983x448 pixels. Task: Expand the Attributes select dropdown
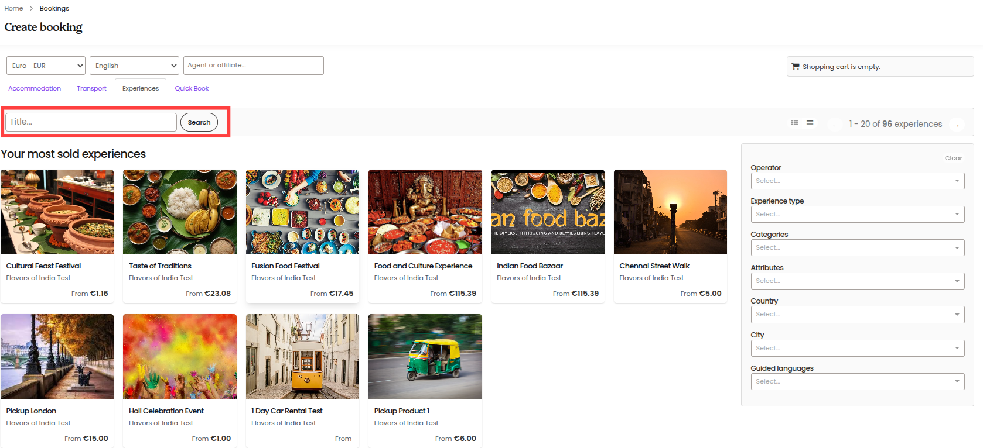(858, 281)
